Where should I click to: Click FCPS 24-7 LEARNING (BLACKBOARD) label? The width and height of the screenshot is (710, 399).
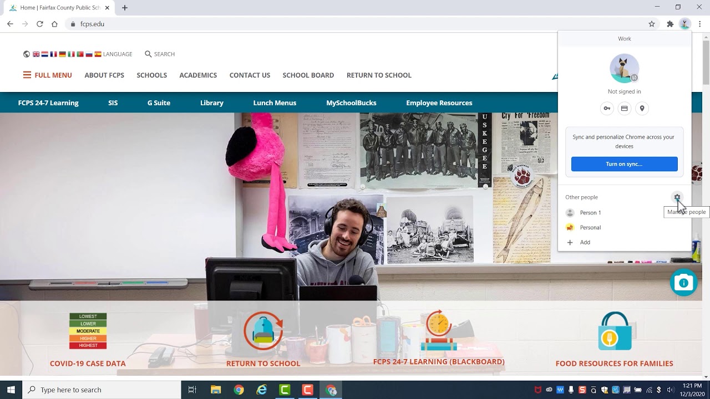(439, 362)
